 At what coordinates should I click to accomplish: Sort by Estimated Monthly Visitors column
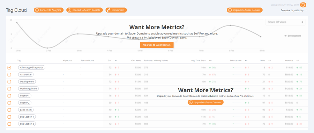pos(156,60)
